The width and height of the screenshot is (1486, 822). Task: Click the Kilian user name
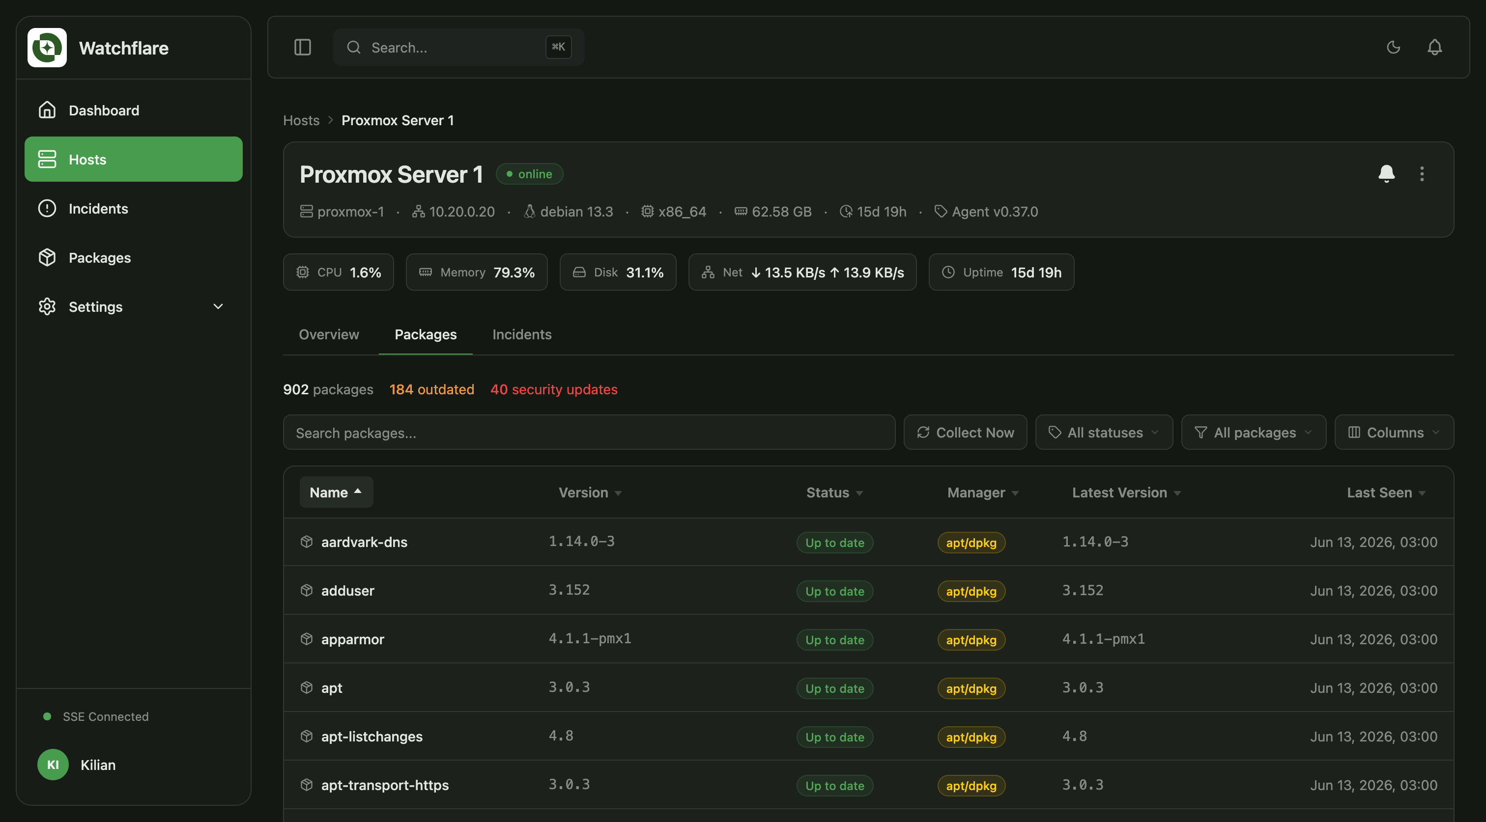[x=98, y=765]
